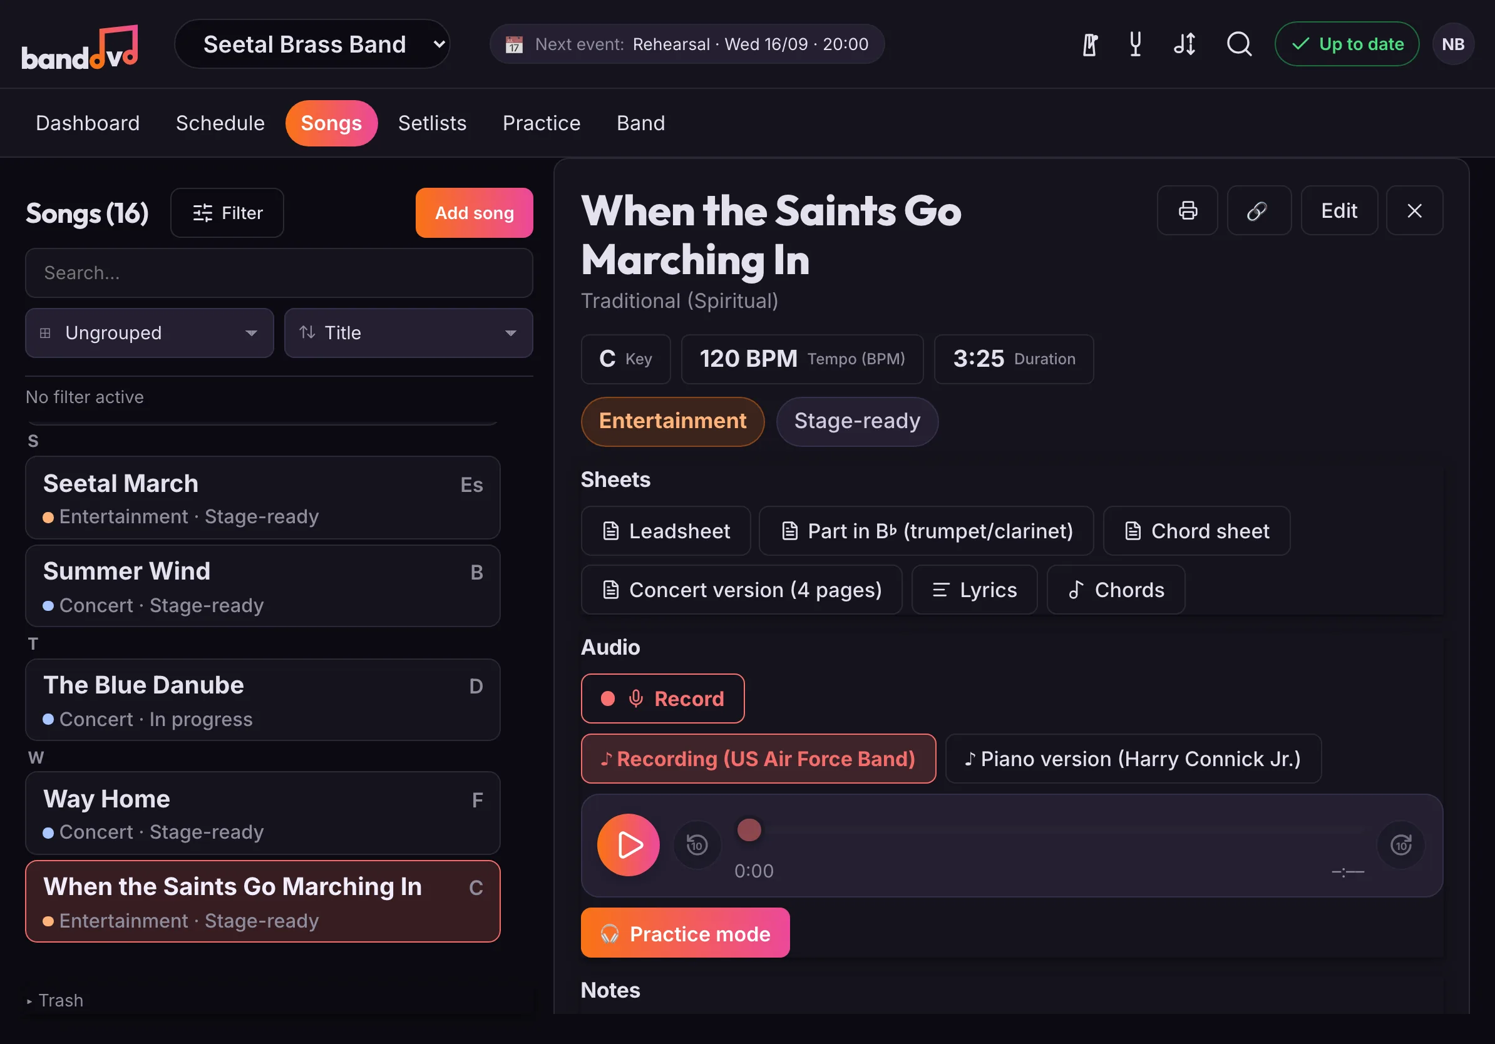
Task: Toggle the Record audio button
Action: coord(662,699)
